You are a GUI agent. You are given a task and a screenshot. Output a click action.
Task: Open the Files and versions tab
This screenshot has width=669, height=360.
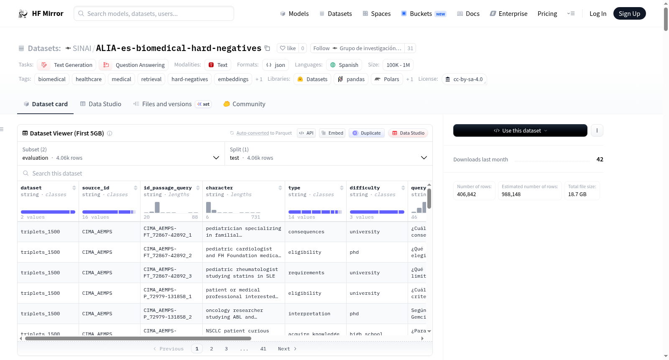tap(172, 104)
